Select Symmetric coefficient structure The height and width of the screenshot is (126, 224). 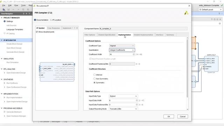click(x=94, y=83)
